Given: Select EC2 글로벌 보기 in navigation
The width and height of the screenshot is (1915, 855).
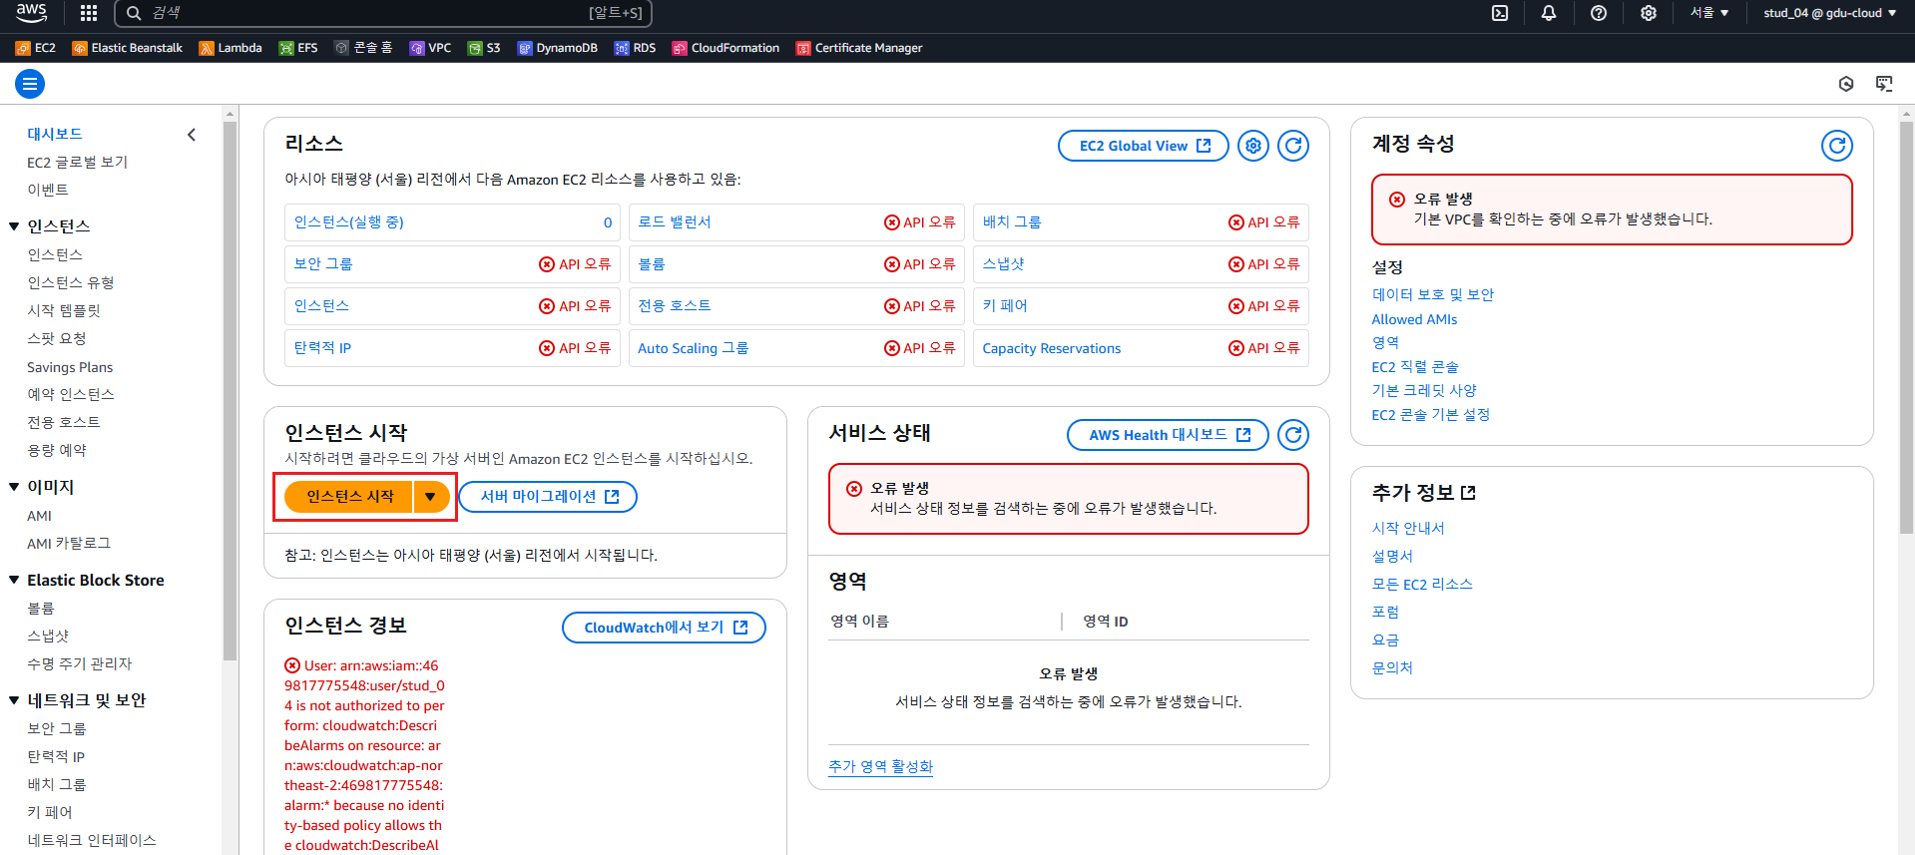Looking at the screenshot, I should coord(78,162).
